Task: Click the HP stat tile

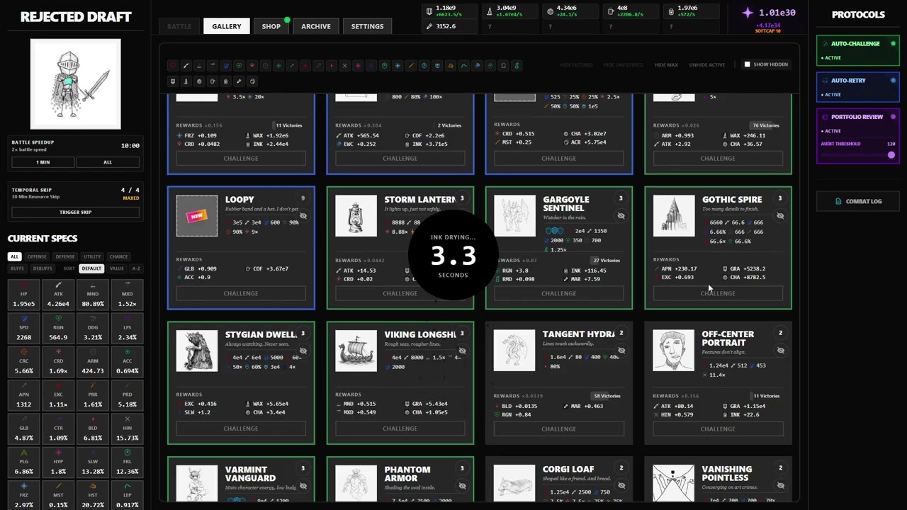Action: [x=24, y=295]
